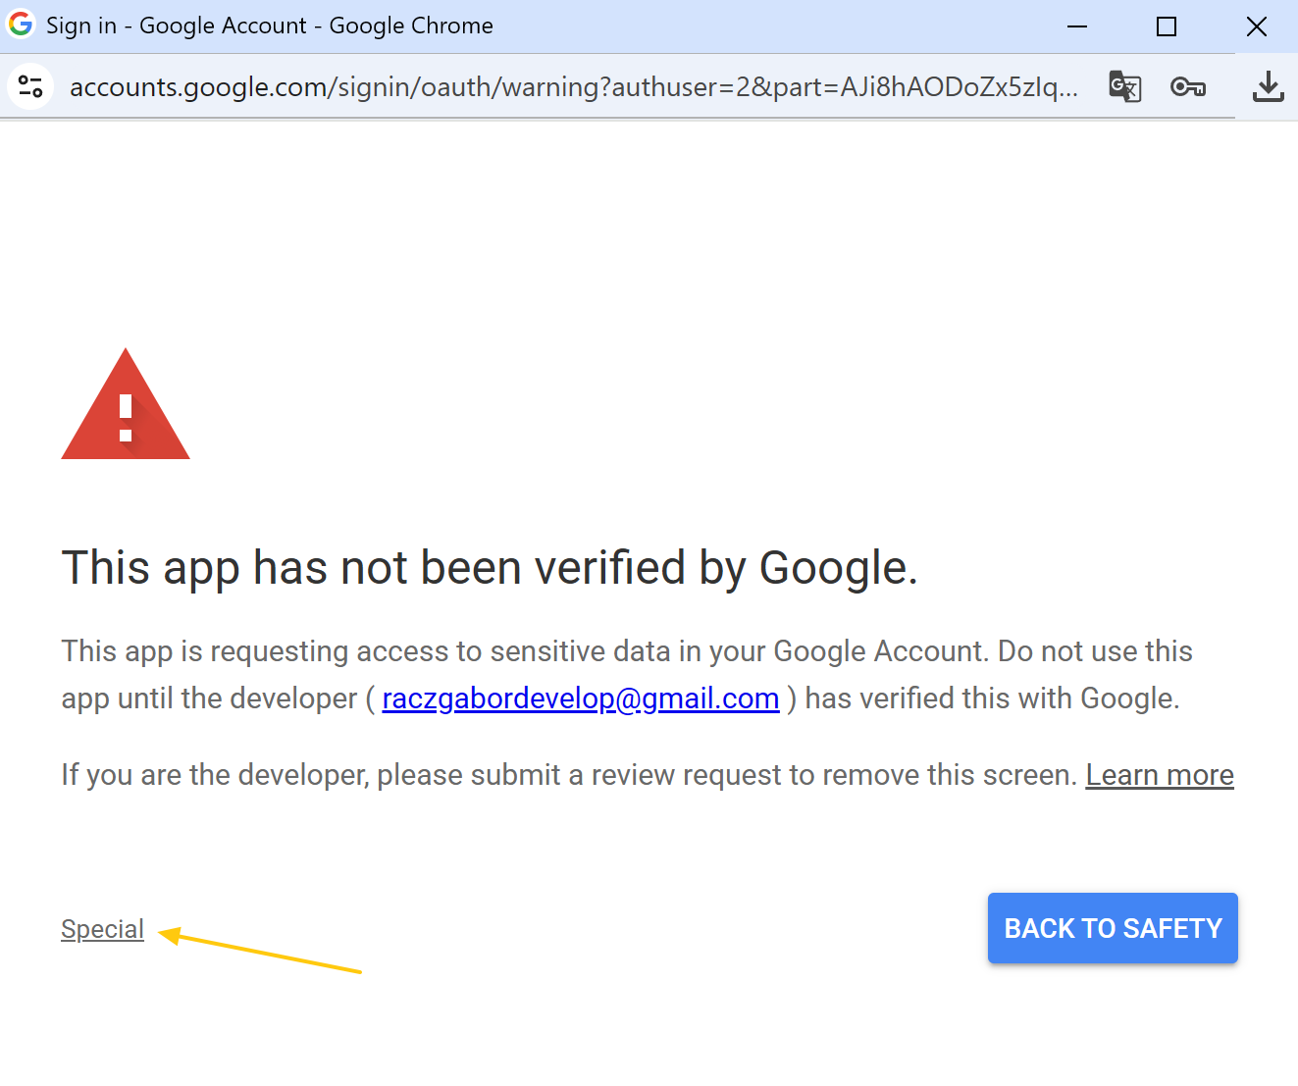Open the Chrome downloads icon
The height and width of the screenshot is (1086, 1298).
click(x=1268, y=86)
